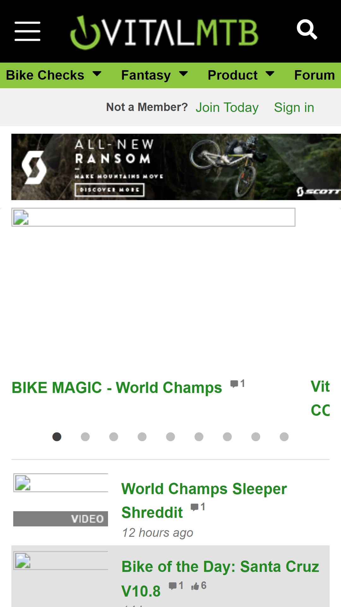Screen dimensions: 341x607
Task: Open the Bike Checks menu item
Action: point(45,75)
